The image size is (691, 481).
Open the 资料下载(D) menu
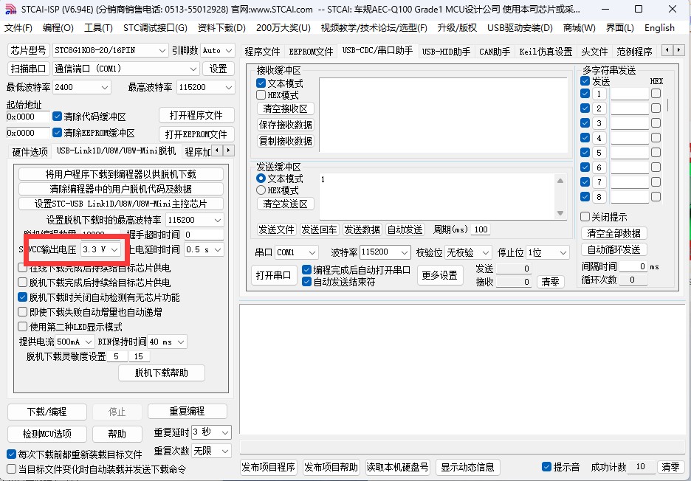[x=221, y=28]
